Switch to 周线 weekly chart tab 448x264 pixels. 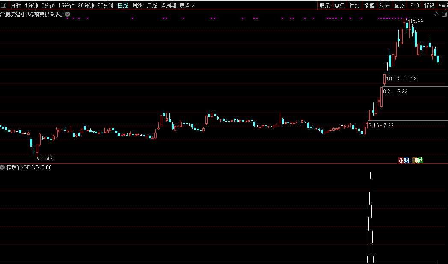[137, 6]
